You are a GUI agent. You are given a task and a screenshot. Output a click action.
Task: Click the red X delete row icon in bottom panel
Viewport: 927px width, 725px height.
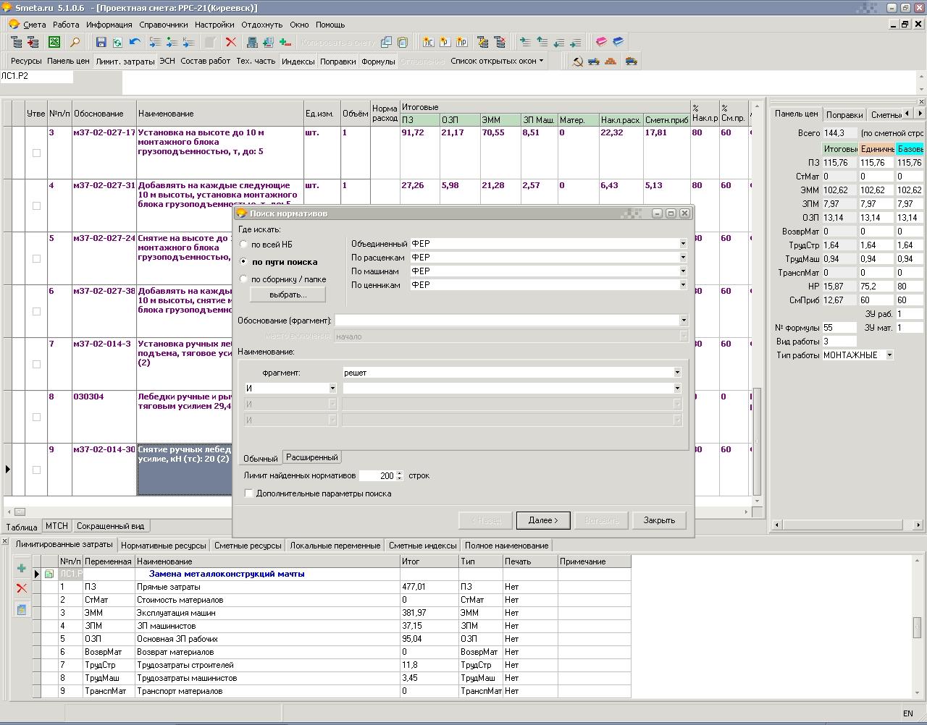coord(22,589)
